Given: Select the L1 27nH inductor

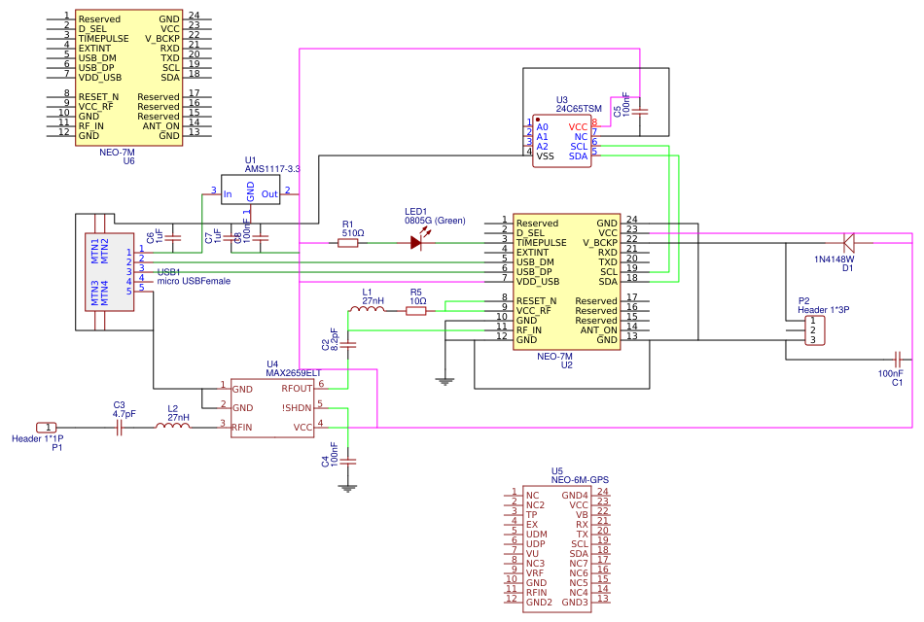Looking at the screenshot, I should (x=367, y=311).
